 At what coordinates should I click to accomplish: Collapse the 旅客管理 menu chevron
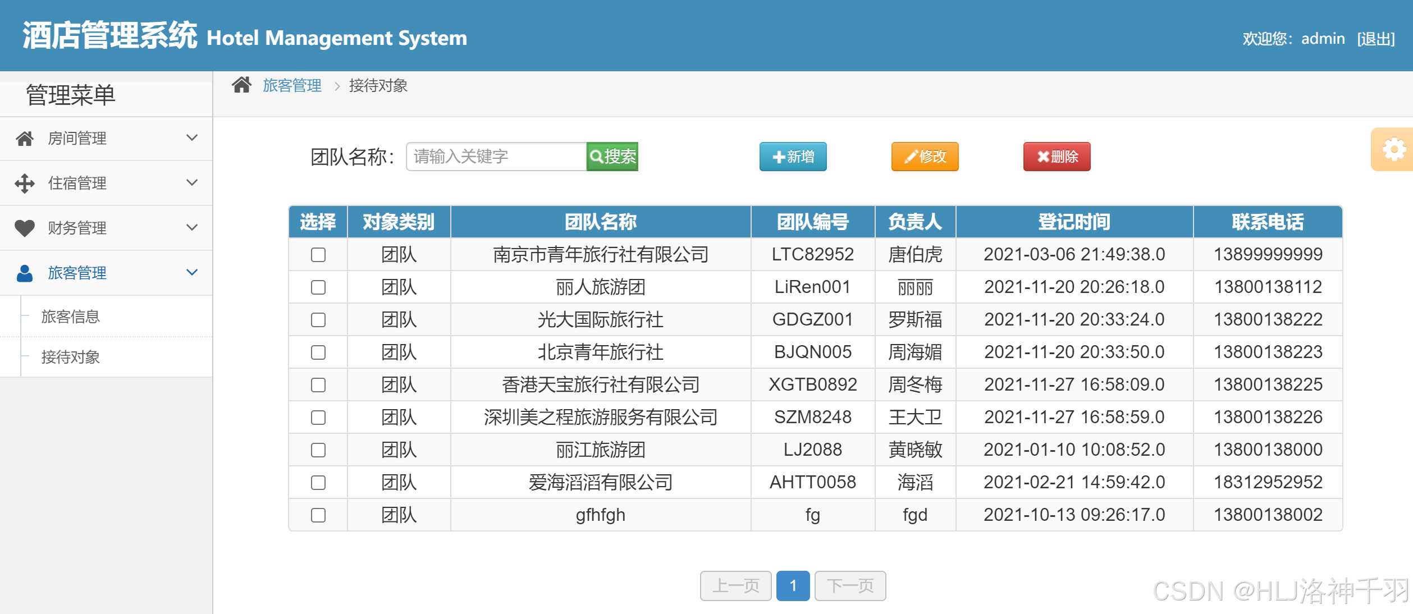(192, 273)
